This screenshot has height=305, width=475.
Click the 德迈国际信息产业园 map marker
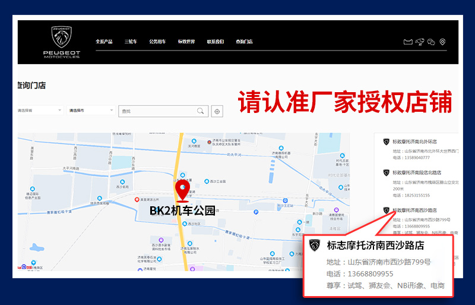coord(33,188)
